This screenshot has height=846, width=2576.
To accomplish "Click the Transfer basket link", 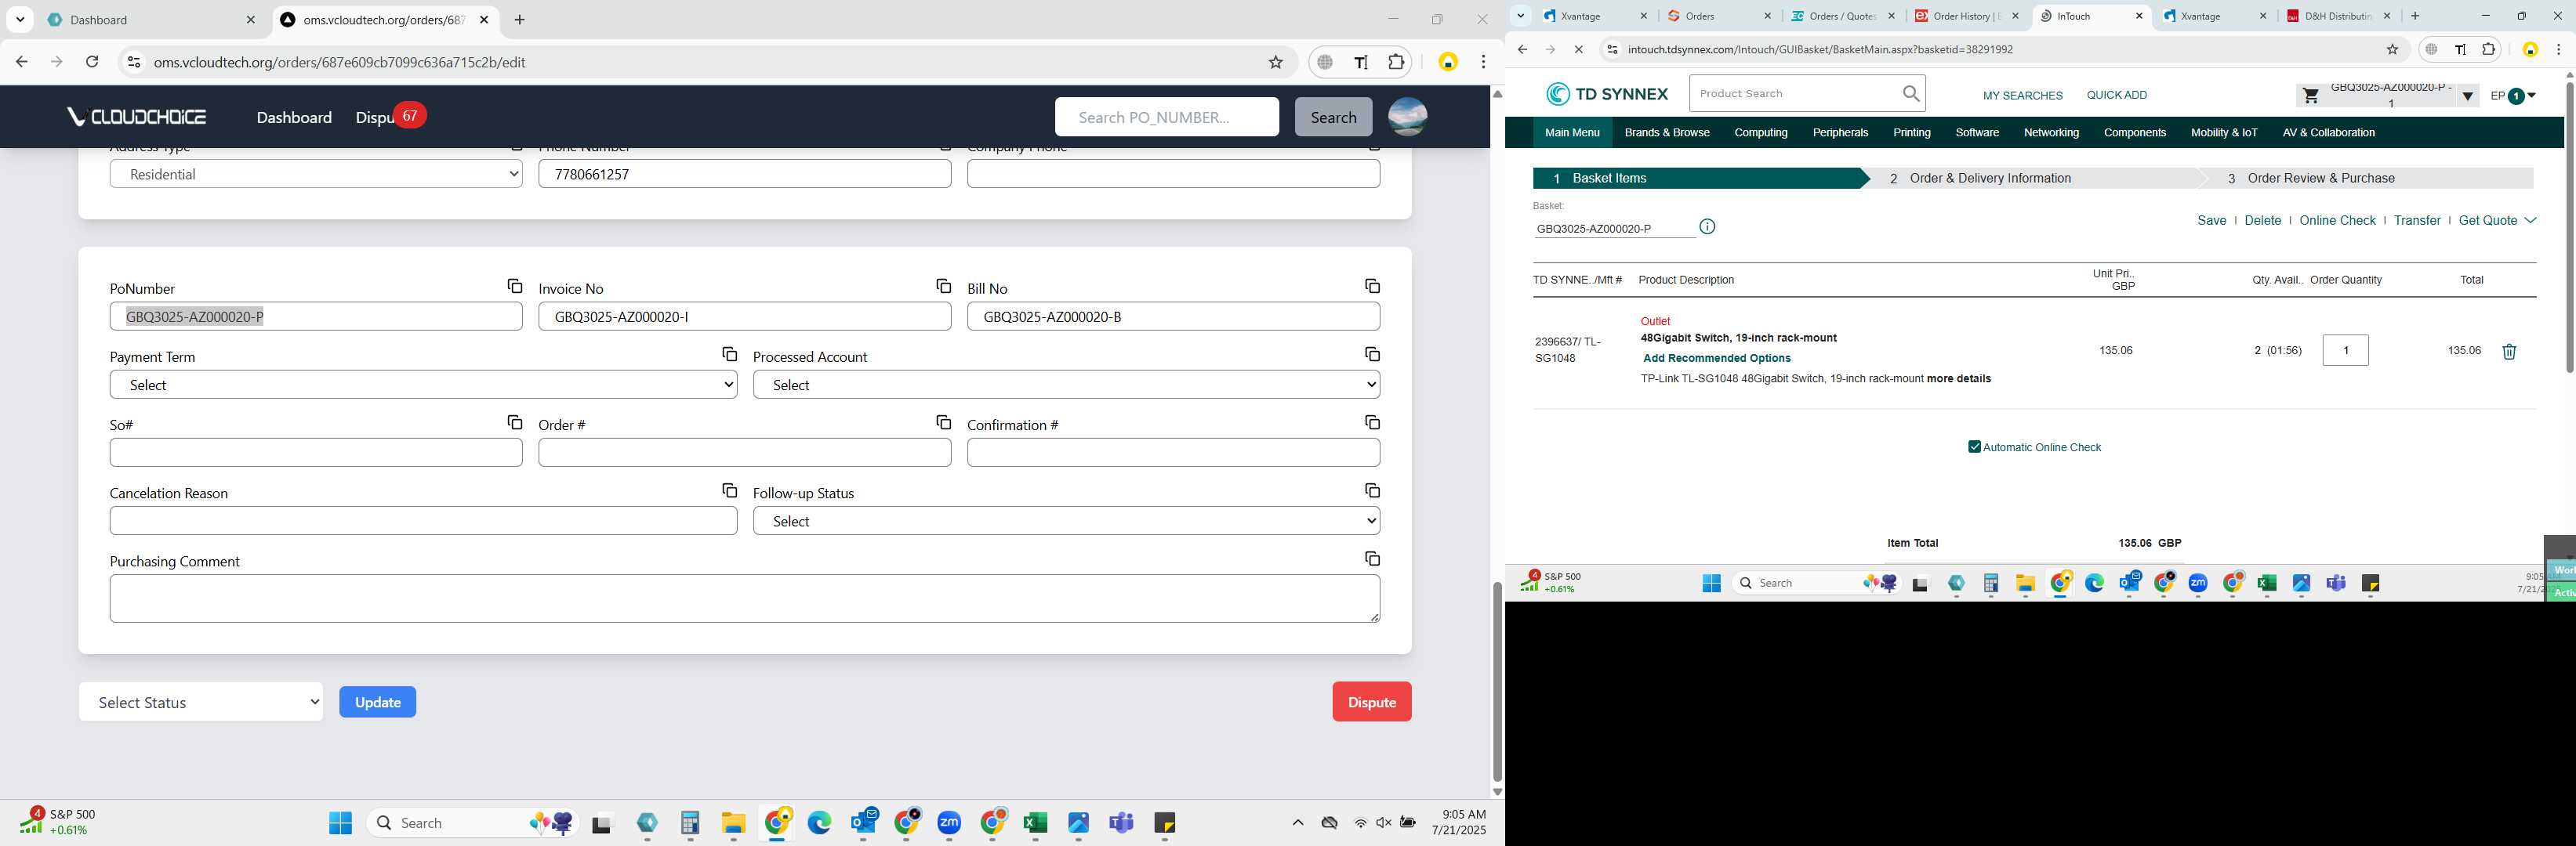I will [x=2416, y=221].
